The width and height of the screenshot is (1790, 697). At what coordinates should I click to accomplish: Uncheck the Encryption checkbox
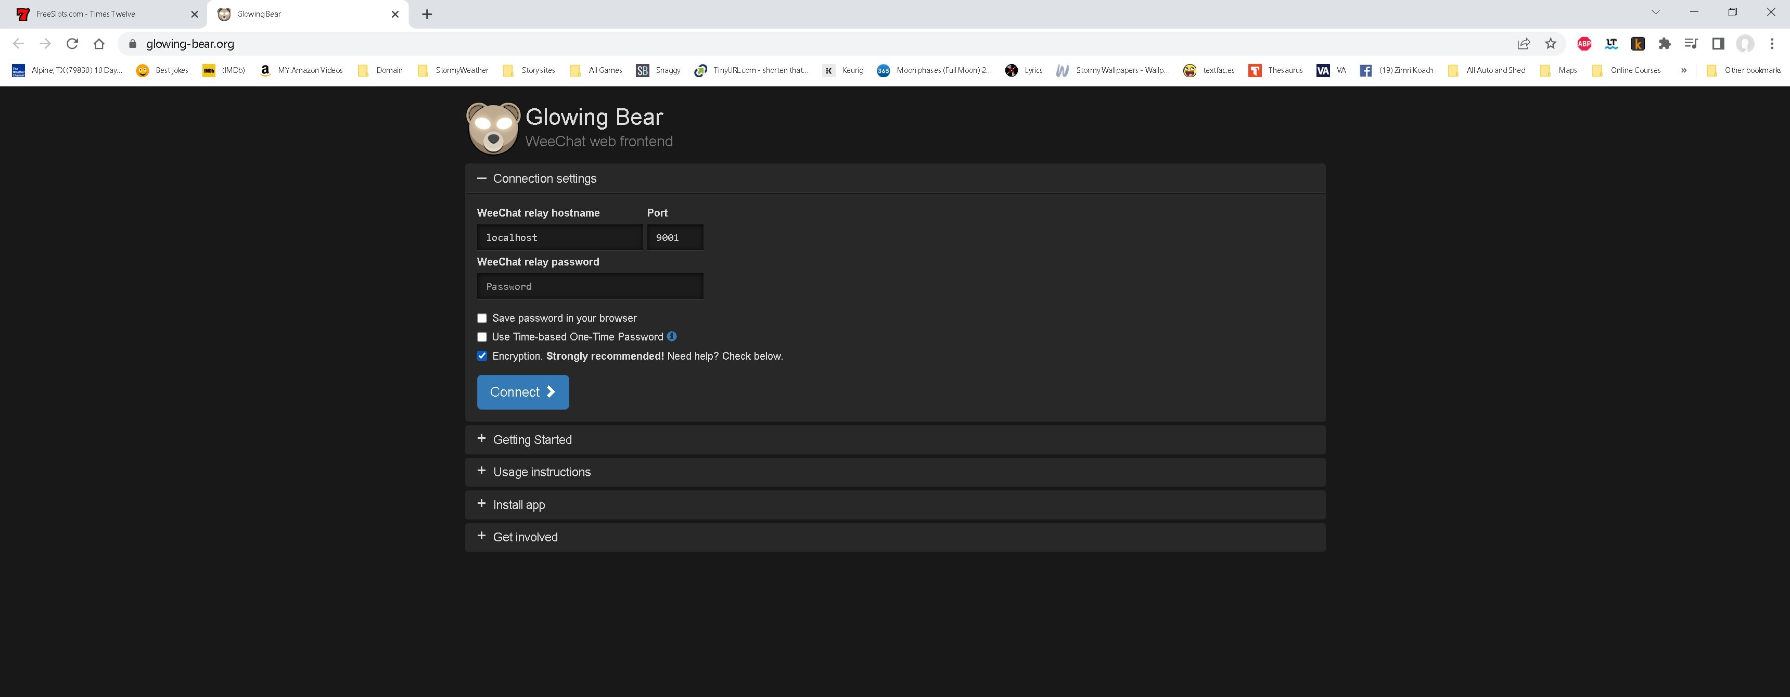coord(481,356)
